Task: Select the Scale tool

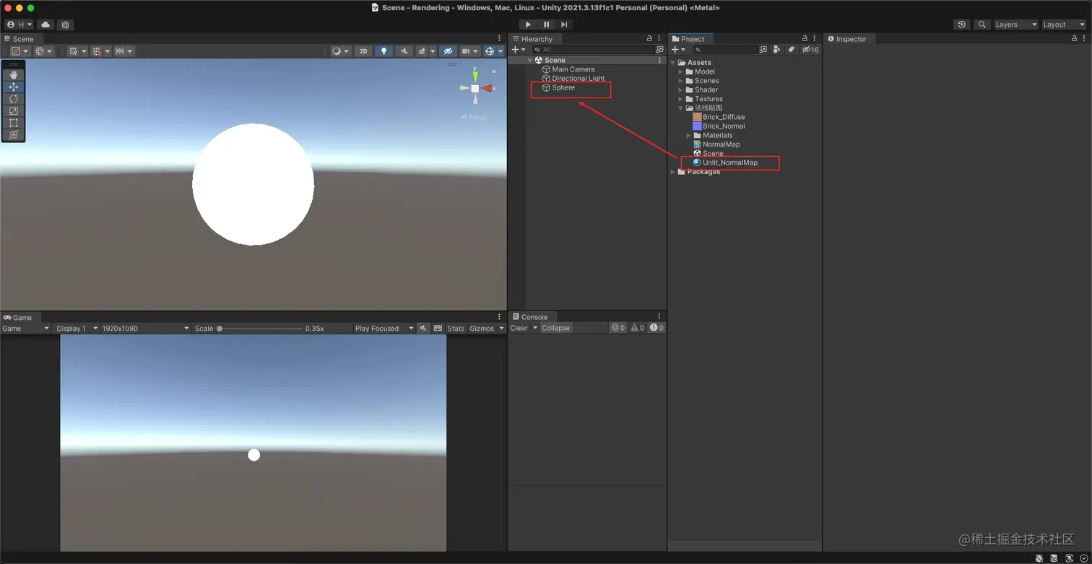Action: [x=14, y=111]
